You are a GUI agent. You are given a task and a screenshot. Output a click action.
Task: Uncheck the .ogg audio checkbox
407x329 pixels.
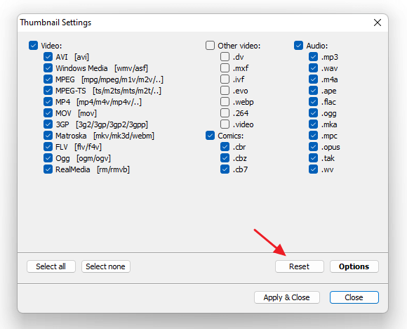pyautogui.click(x=313, y=113)
